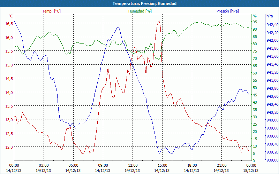Click the 940,00 pressure axis value

click(x=273, y=120)
